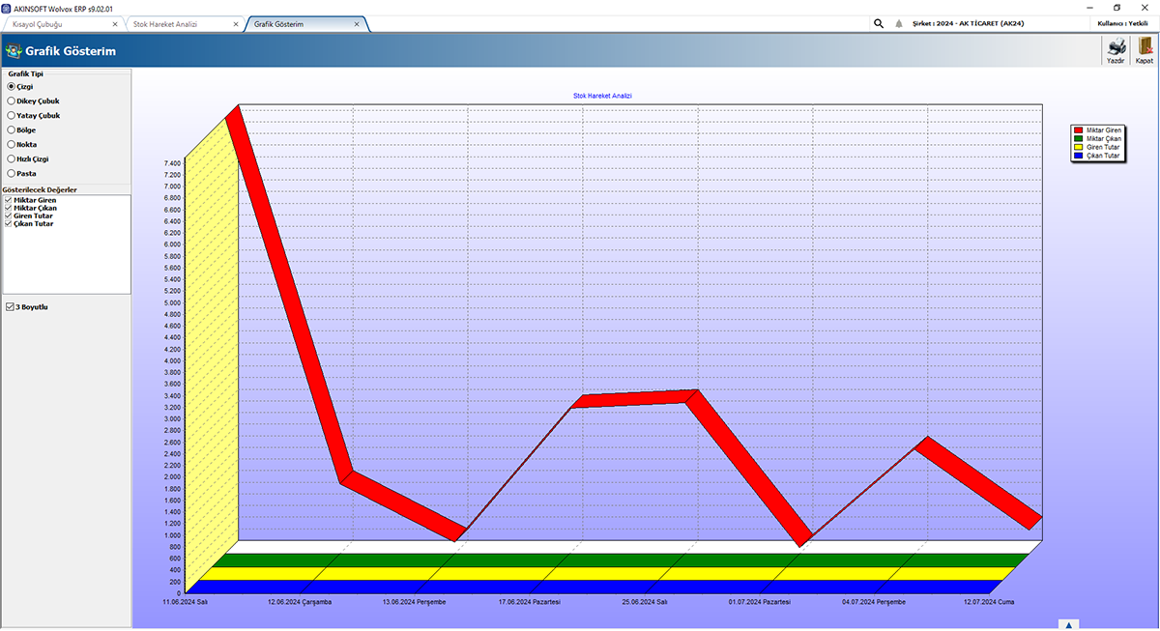Screen dimensions: 1160x631
Task: Select the Pasta chart type
Action: 11,173
